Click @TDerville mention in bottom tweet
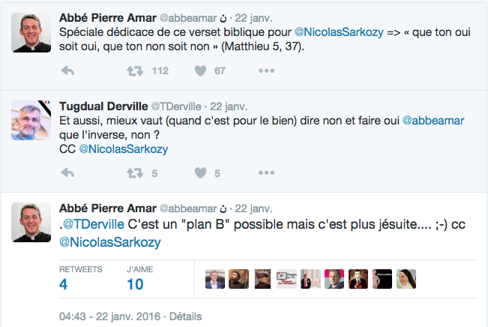 point(93,224)
